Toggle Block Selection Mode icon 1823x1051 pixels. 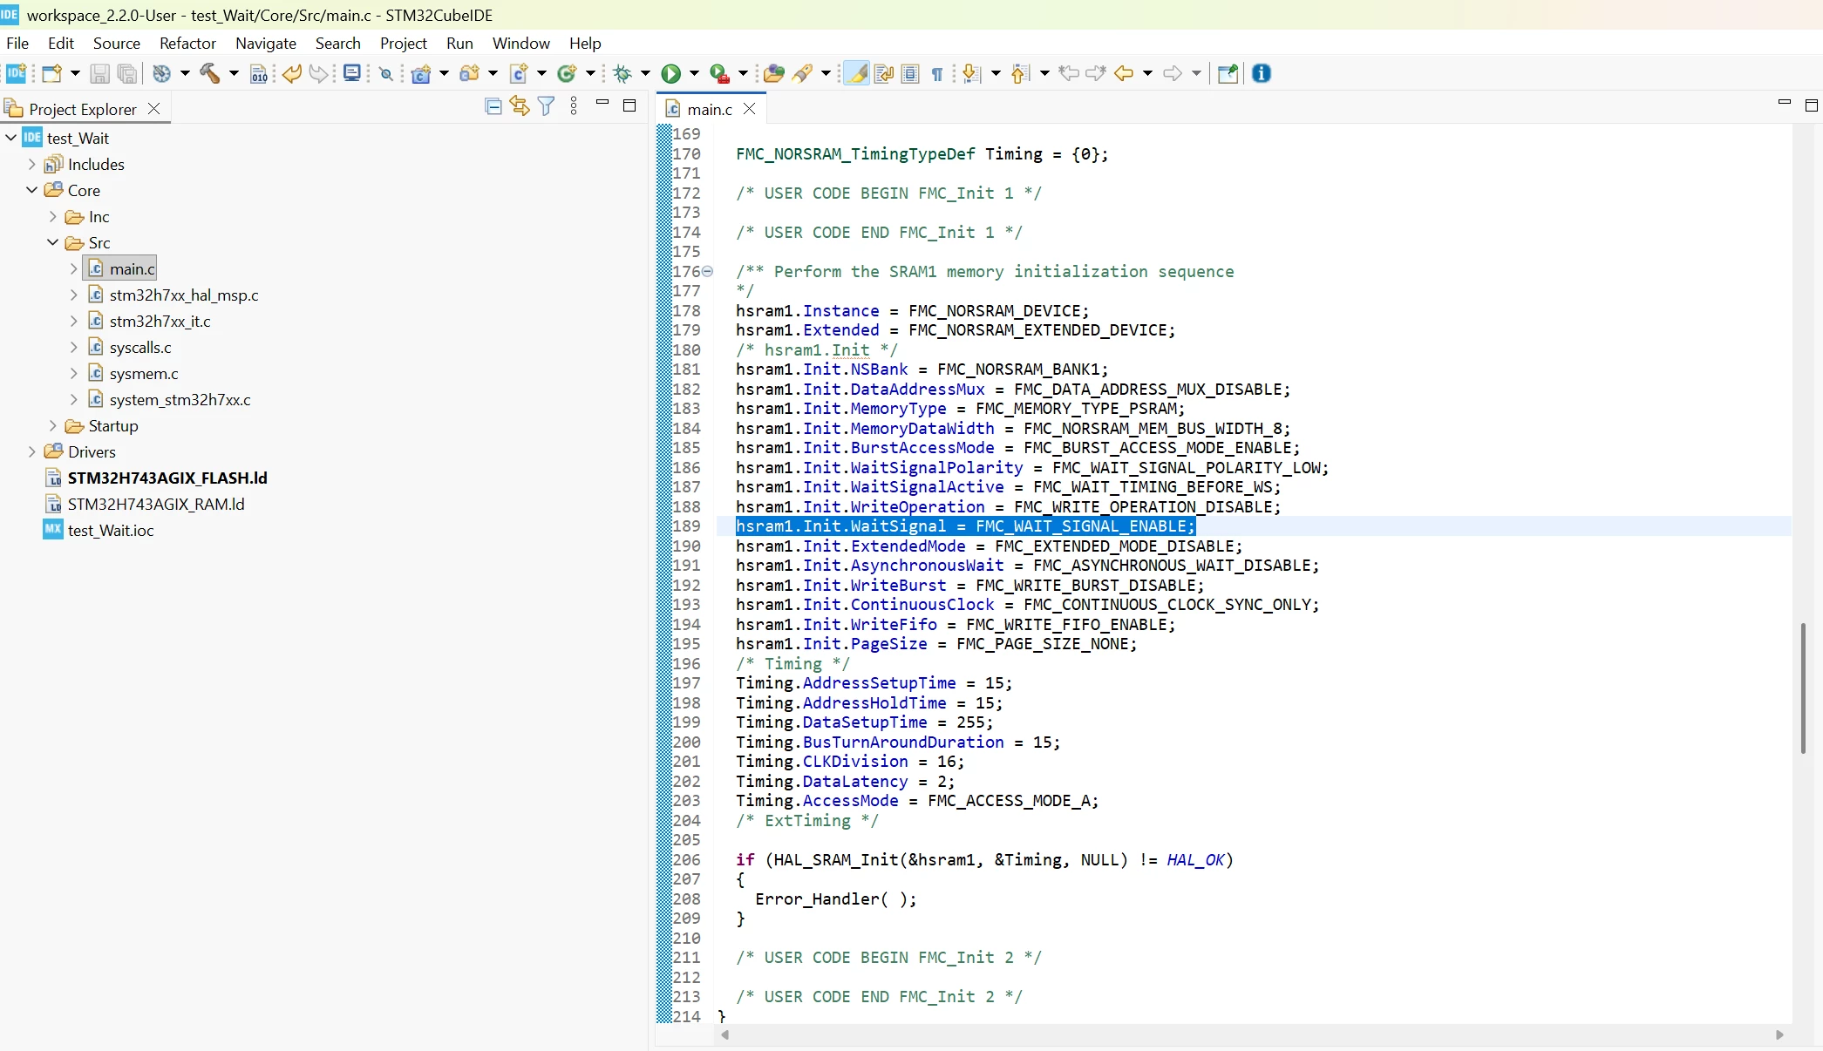pyautogui.click(x=910, y=74)
